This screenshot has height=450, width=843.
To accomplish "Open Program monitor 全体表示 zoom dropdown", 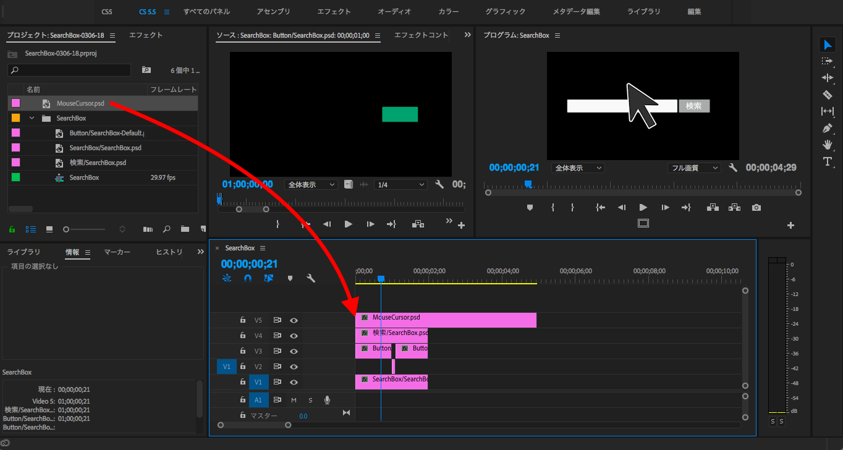I will point(578,168).
